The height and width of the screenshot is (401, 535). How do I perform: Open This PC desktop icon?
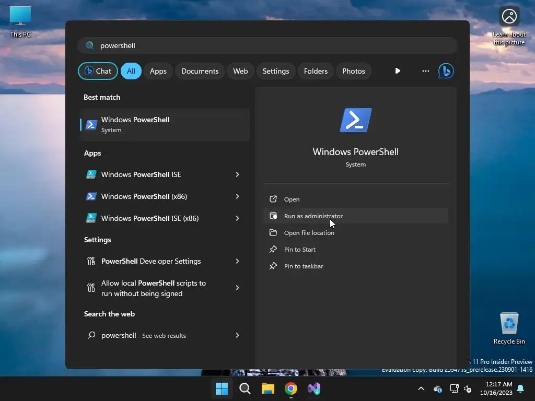[20, 22]
